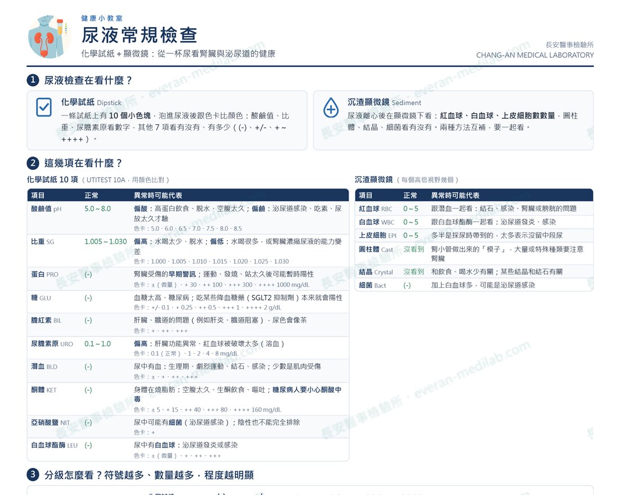Click the 沉渣顯微鏡 Sediment card title
The height and width of the screenshot is (495, 619).
coord(384,102)
